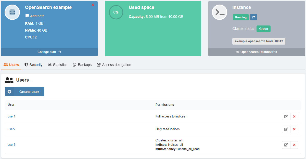Open OpenSearch Dashboards link
Viewport: 306px width, 159px height.
coord(257,52)
